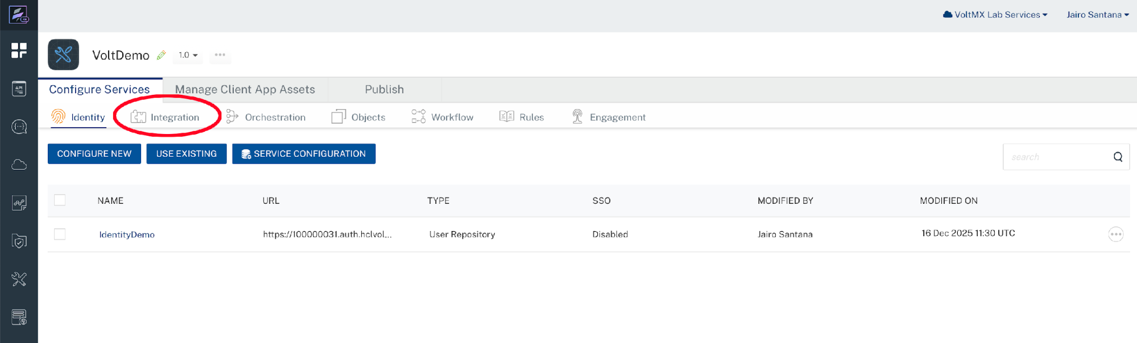Open the Publish tab
This screenshot has width=1137, height=343.
pyautogui.click(x=384, y=90)
